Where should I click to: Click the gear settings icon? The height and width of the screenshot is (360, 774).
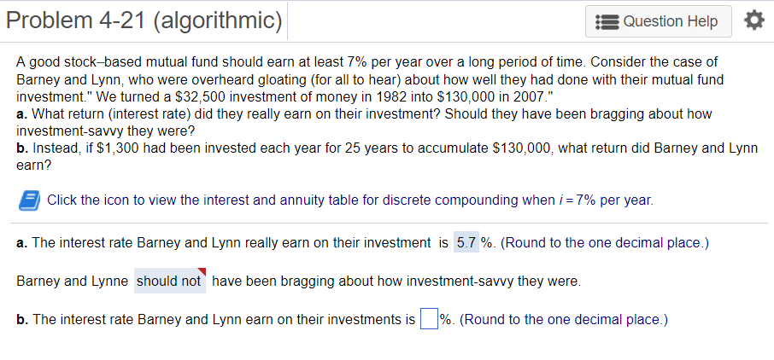752,20
